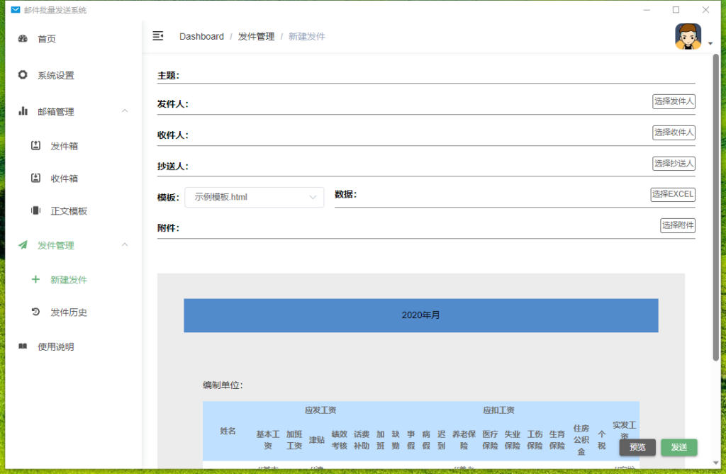Collapse the 发件管理 section chevron

tap(125, 245)
